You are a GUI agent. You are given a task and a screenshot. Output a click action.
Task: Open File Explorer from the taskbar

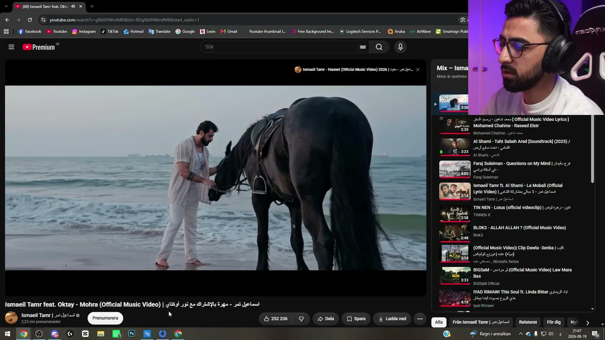click(x=101, y=334)
